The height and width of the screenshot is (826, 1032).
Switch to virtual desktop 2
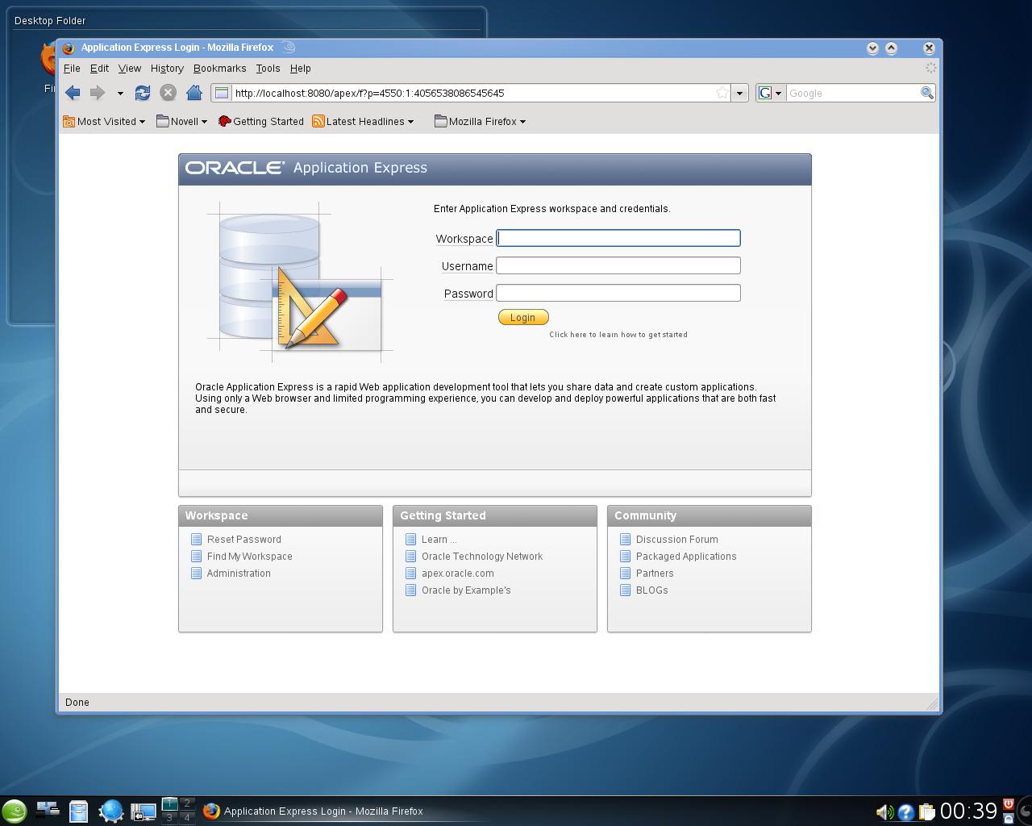[187, 803]
